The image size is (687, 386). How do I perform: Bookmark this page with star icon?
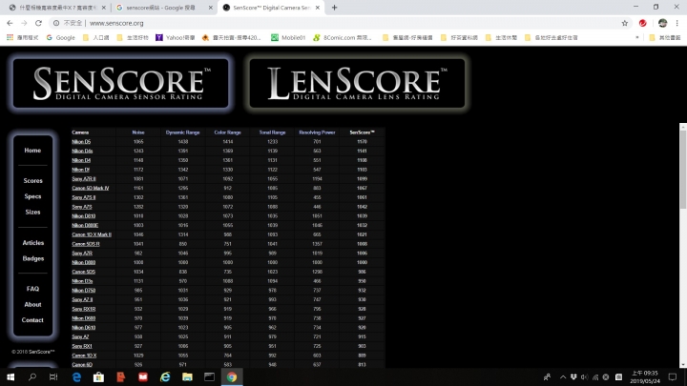tap(625, 23)
